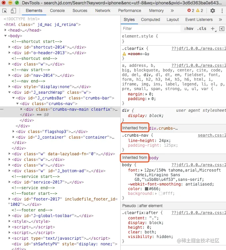The height and width of the screenshot is (250, 226).
Task: Activate the inspect element picker icon
Action: pyautogui.click(x=5, y=11)
